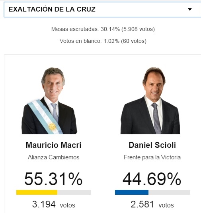Click the dropdown arrow caret
Viewport: 201px width, 213px height.
190,10
